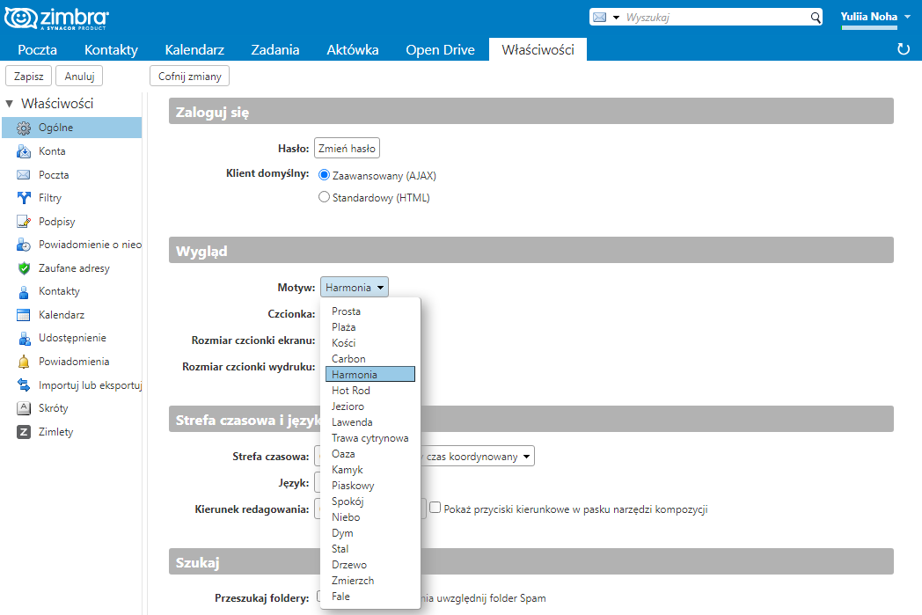Enable Pokaż przyciski kierunkowe checkbox

tap(435, 508)
